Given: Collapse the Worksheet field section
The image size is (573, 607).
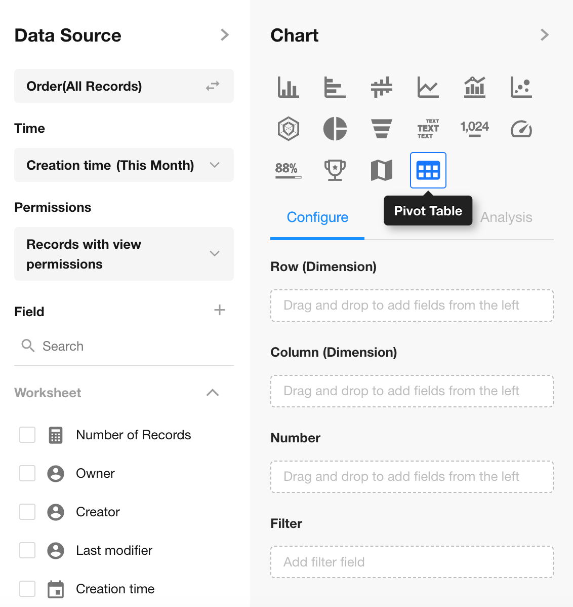Looking at the screenshot, I should [x=213, y=393].
